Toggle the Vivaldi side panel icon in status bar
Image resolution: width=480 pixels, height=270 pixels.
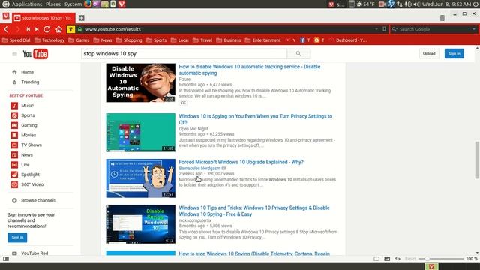pos(6,259)
